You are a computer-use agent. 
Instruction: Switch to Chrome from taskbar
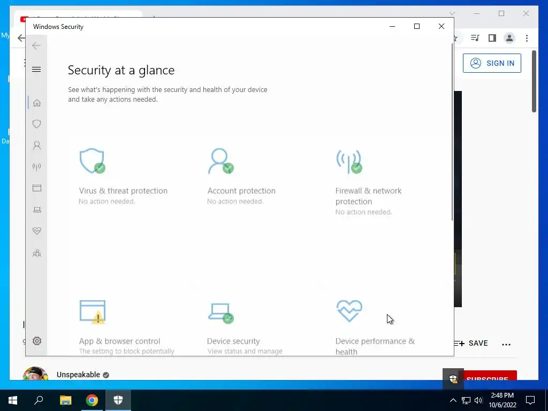point(92,400)
